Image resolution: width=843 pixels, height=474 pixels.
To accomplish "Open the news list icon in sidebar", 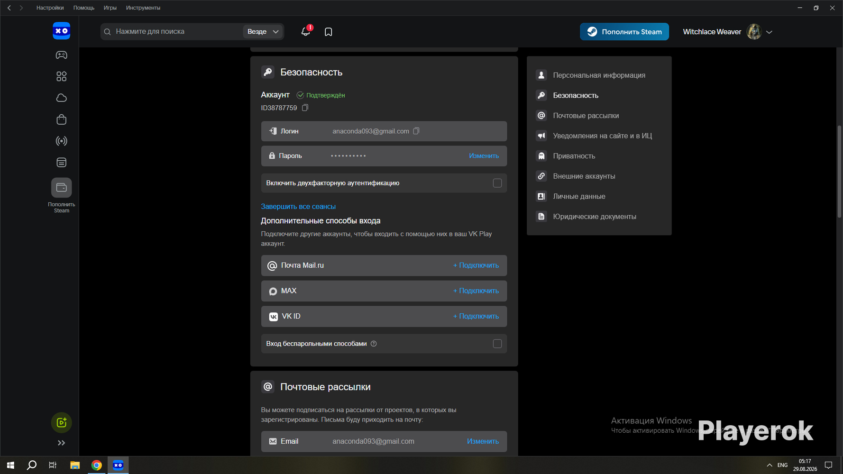I will [62, 163].
